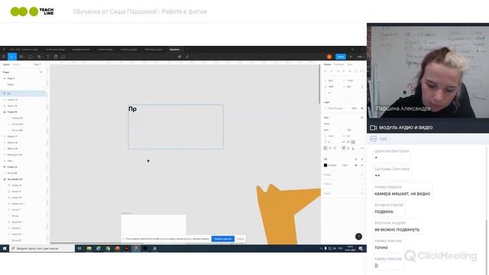The height and width of the screenshot is (275, 489).
Task: Click the black fill color swatch
Action: tap(325, 165)
